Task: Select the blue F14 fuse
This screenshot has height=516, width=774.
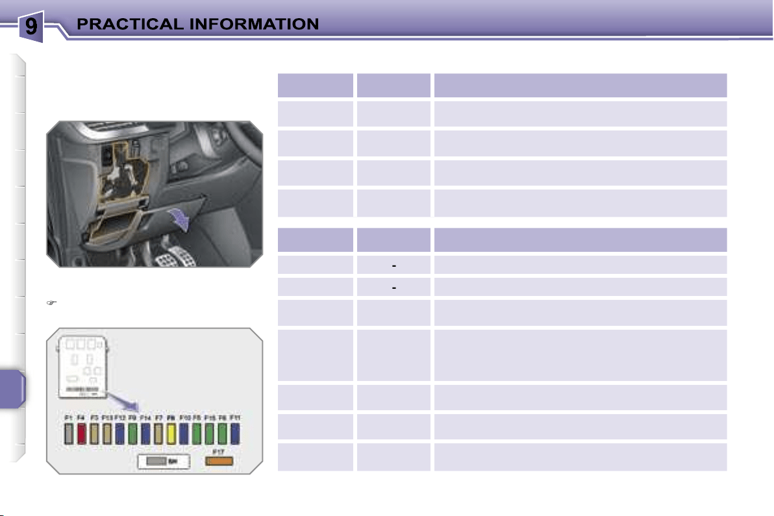Action: pos(145,434)
